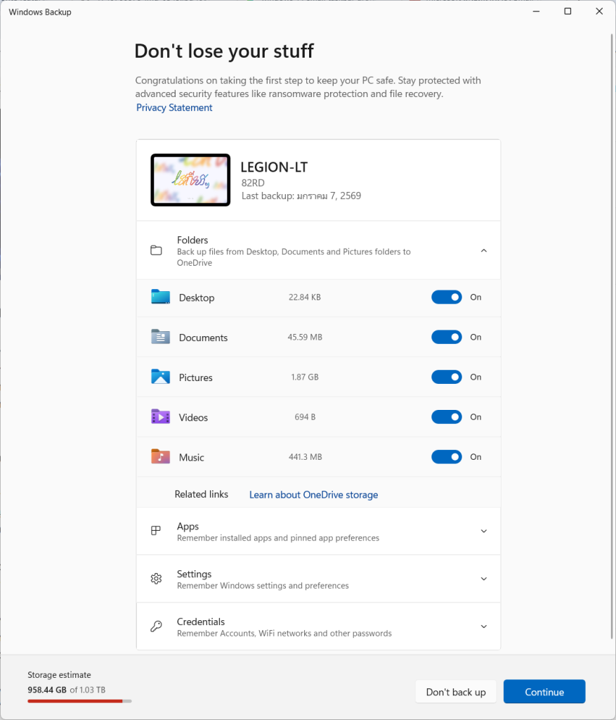Disable the Documents backup switch
616x720 pixels.
pyautogui.click(x=447, y=337)
